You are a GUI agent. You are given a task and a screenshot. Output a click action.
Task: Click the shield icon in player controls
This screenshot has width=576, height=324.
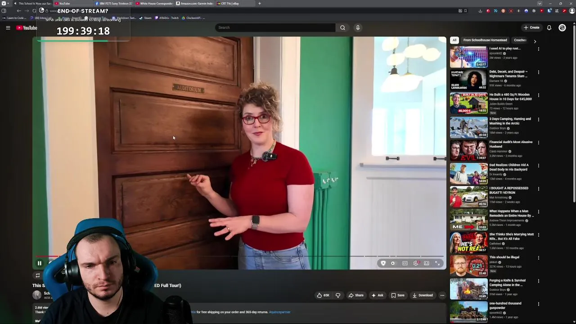pyautogui.click(x=383, y=263)
